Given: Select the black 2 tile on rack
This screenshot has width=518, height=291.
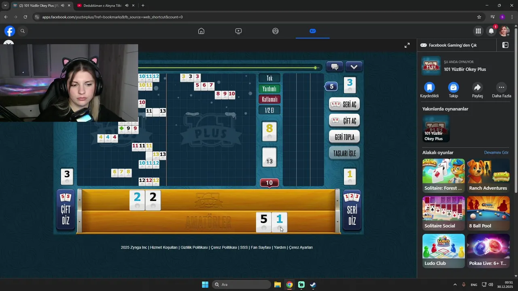Looking at the screenshot, I should [x=153, y=200].
